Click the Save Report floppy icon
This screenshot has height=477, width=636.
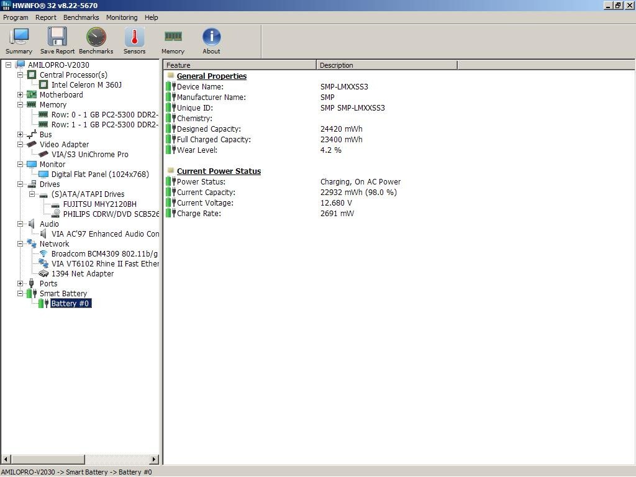click(x=57, y=37)
